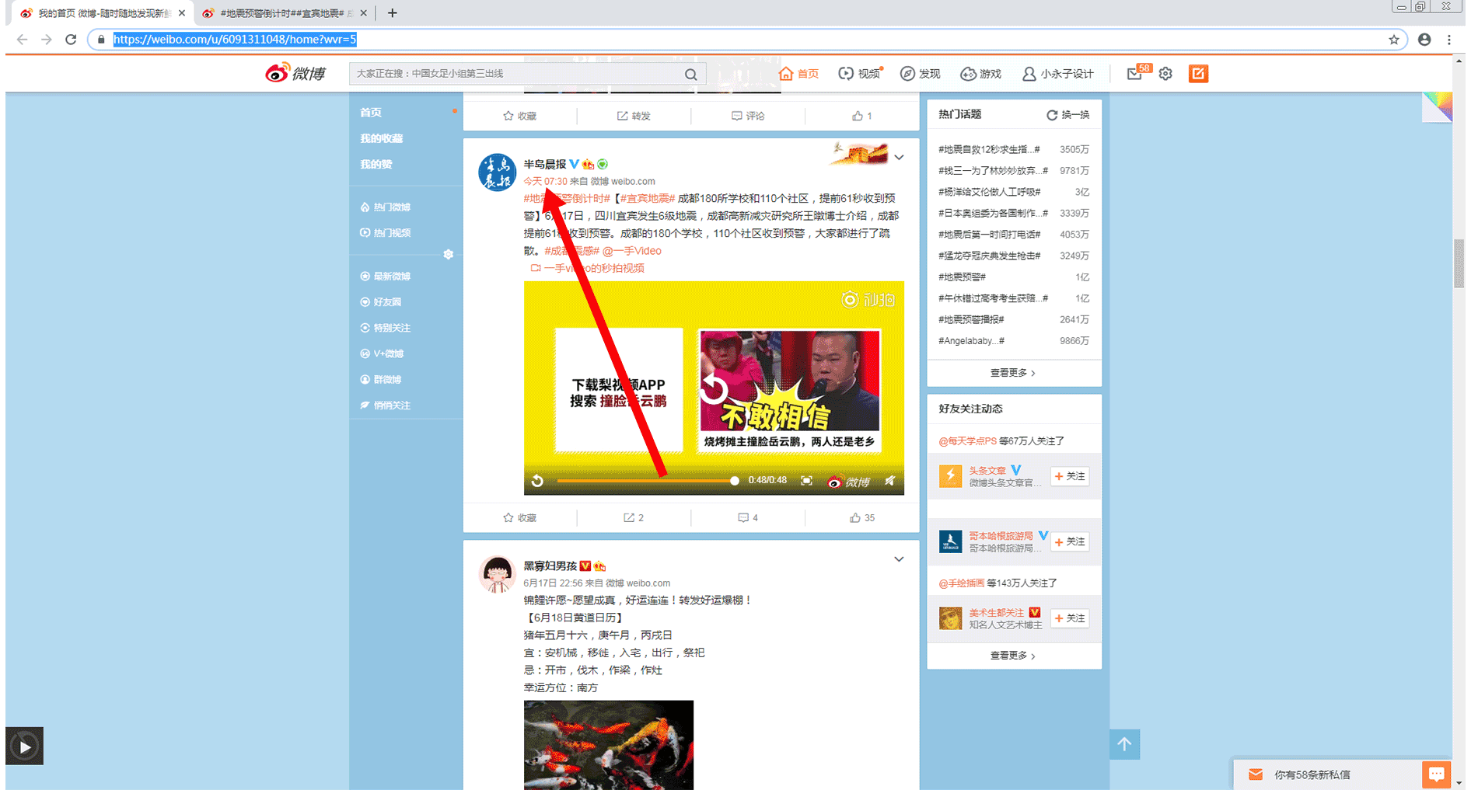Image resolution: width=1471 pixels, height=790 pixels.
Task: Favorite the 半岛晨报 post via 收藏
Action: [x=520, y=517]
